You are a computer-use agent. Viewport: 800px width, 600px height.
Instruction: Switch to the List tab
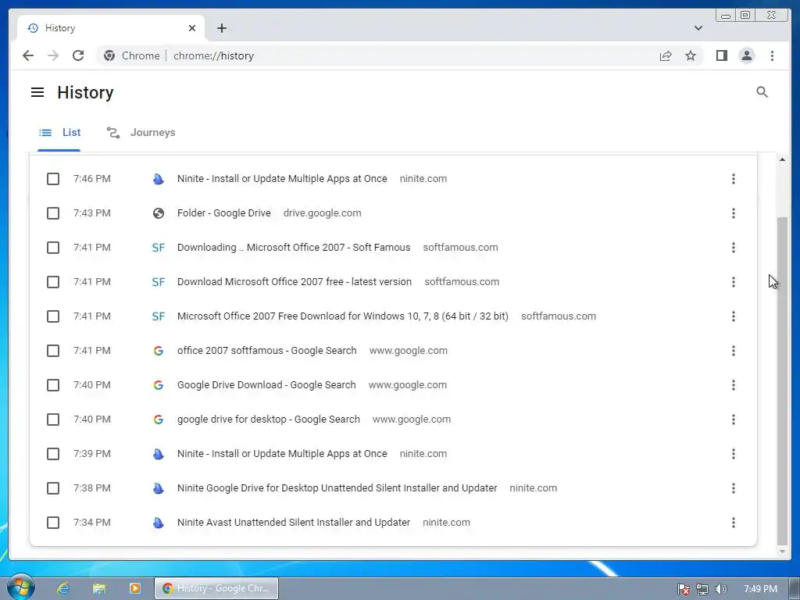click(59, 133)
